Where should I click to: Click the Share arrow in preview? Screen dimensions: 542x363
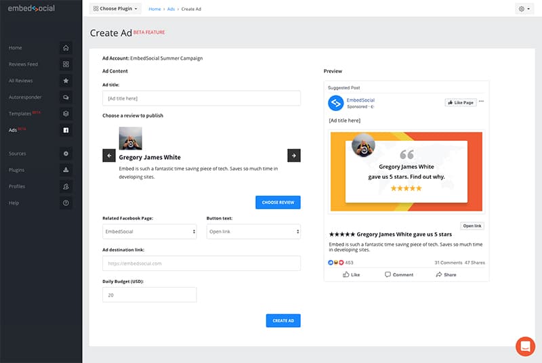(x=438, y=274)
